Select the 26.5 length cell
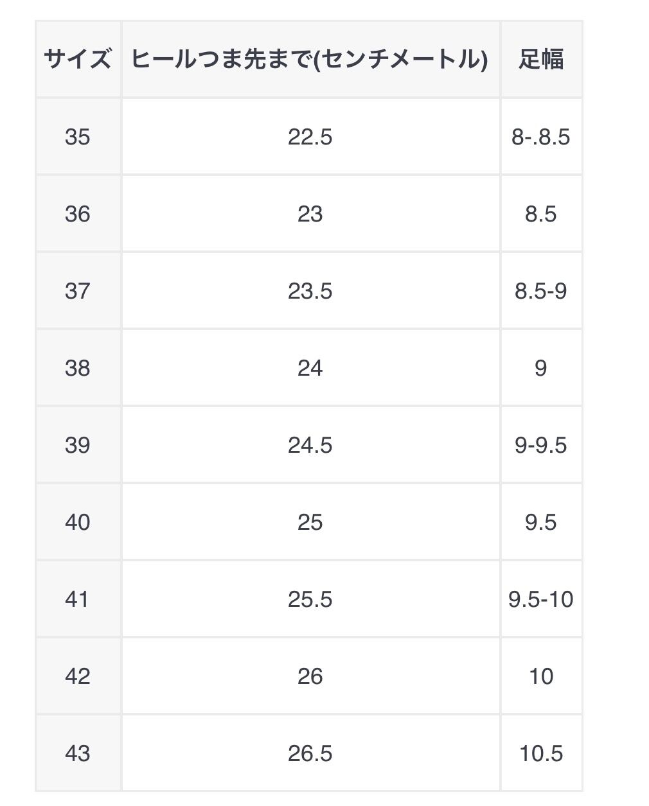 click(x=310, y=753)
